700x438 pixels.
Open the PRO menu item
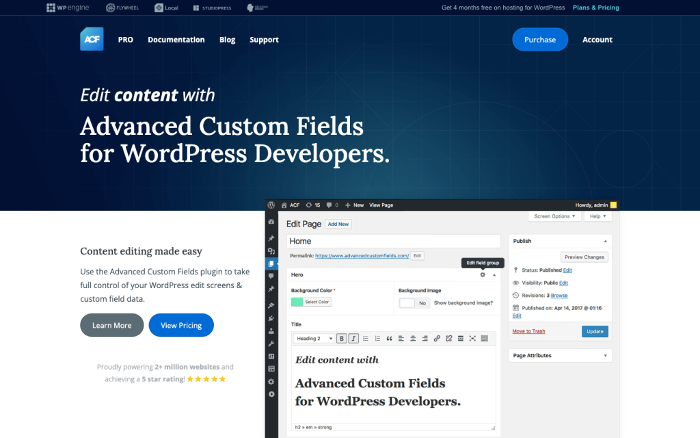[126, 40]
